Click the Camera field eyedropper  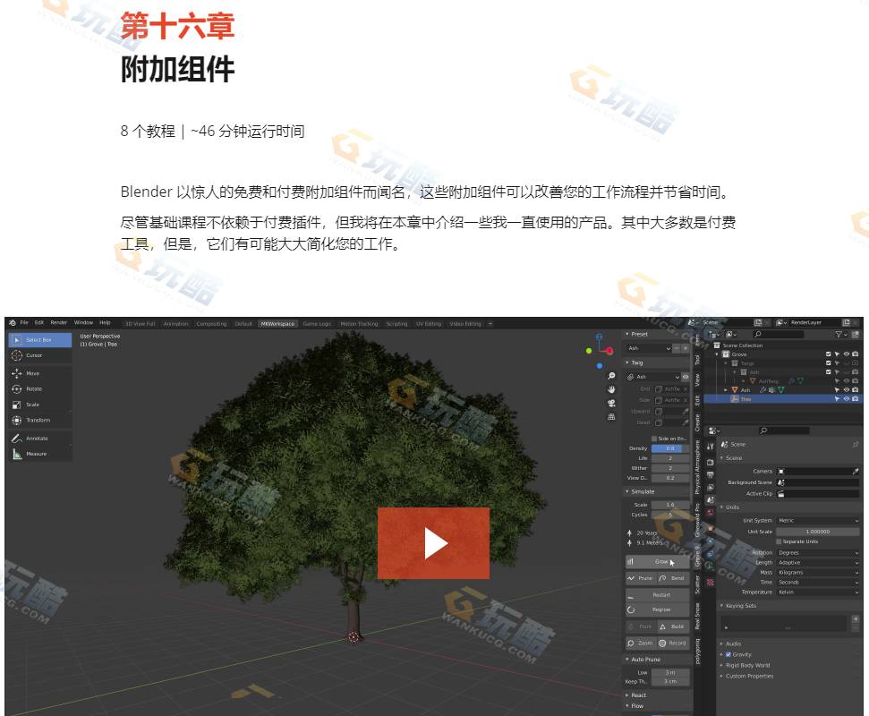[x=856, y=471]
